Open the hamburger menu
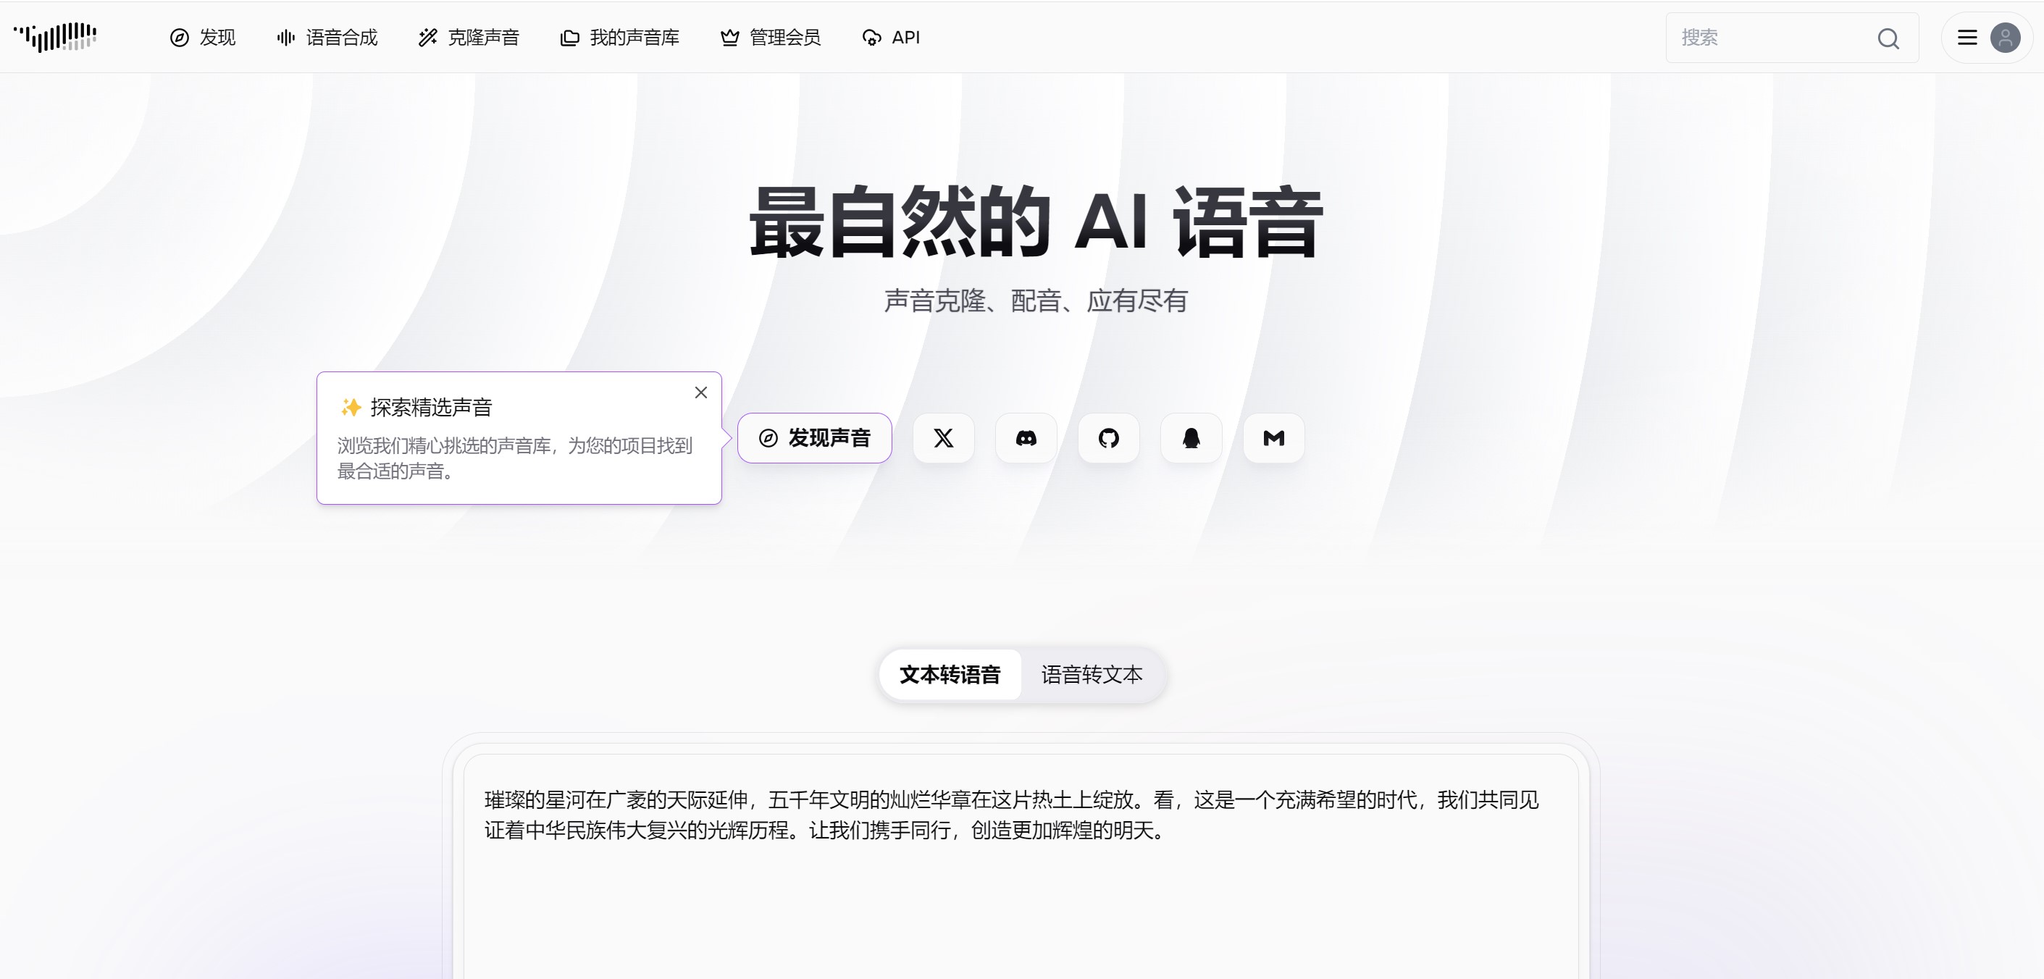This screenshot has width=2044, height=979. pos(1966,37)
